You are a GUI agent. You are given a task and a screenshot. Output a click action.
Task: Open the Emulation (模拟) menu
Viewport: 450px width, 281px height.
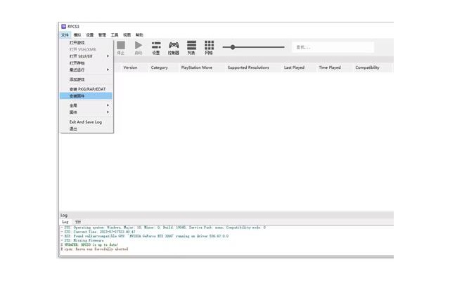click(77, 34)
